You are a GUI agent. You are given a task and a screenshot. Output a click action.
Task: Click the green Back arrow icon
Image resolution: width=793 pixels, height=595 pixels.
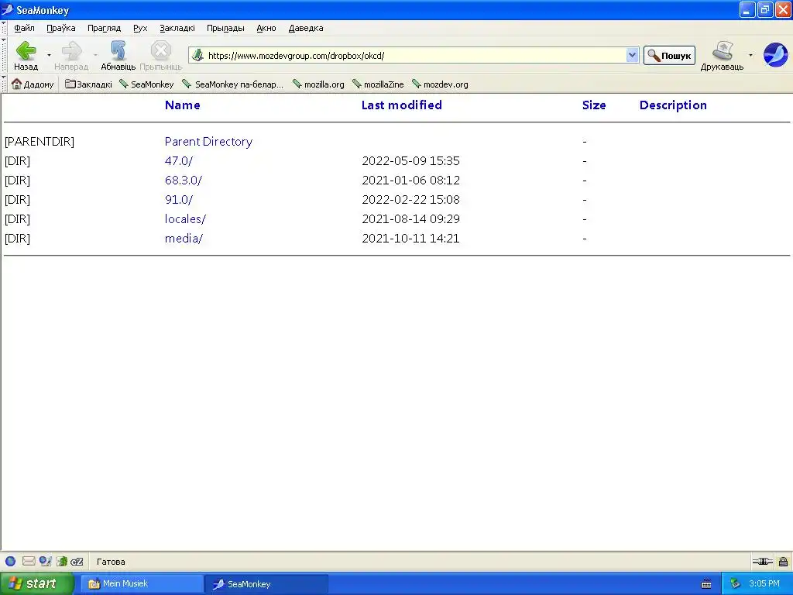(26, 50)
